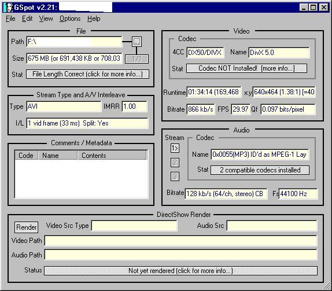Click Codec NOT Installed more info button
The width and height of the screenshot is (332, 291).
(246, 68)
